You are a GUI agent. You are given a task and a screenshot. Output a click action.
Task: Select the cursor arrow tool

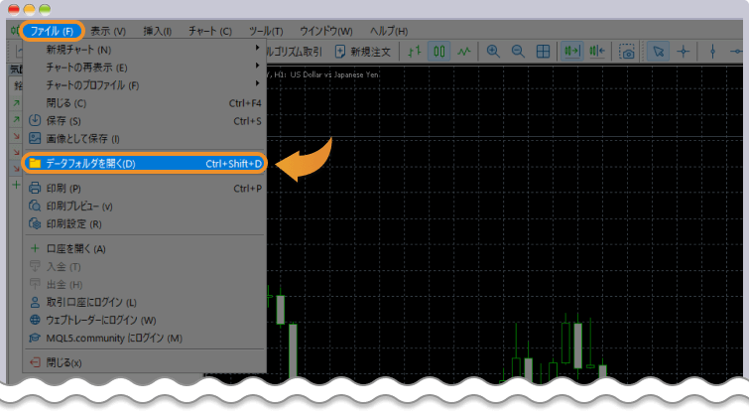tap(657, 51)
